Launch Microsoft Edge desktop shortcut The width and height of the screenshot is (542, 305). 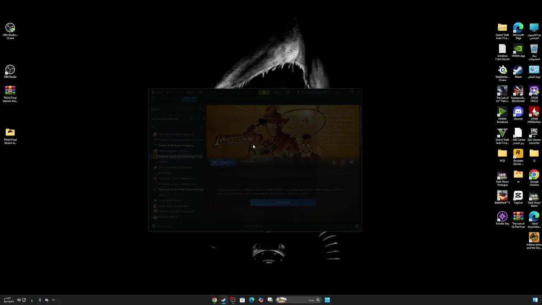click(x=518, y=31)
